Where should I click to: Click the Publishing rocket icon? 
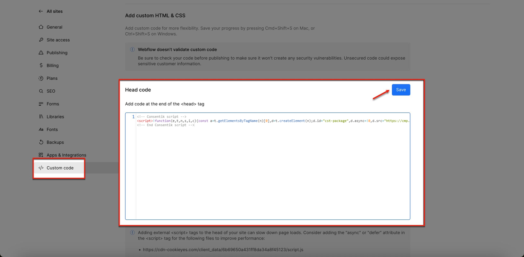pos(41,53)
